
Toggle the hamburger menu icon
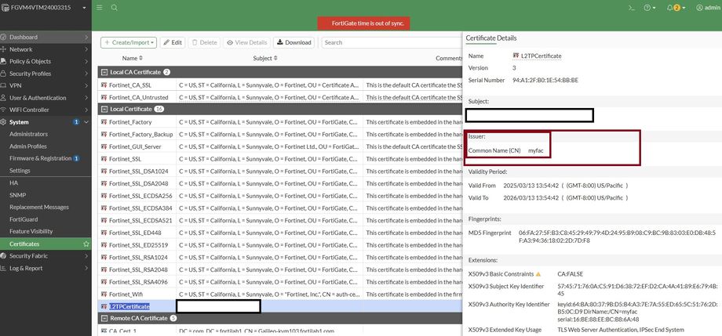[x=100, y=8]
